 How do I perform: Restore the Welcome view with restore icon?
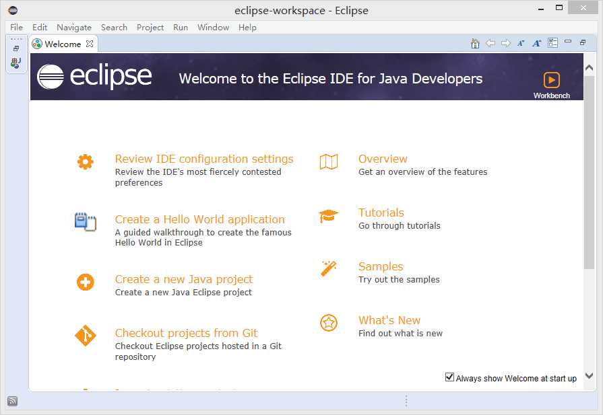coord(583,42)
